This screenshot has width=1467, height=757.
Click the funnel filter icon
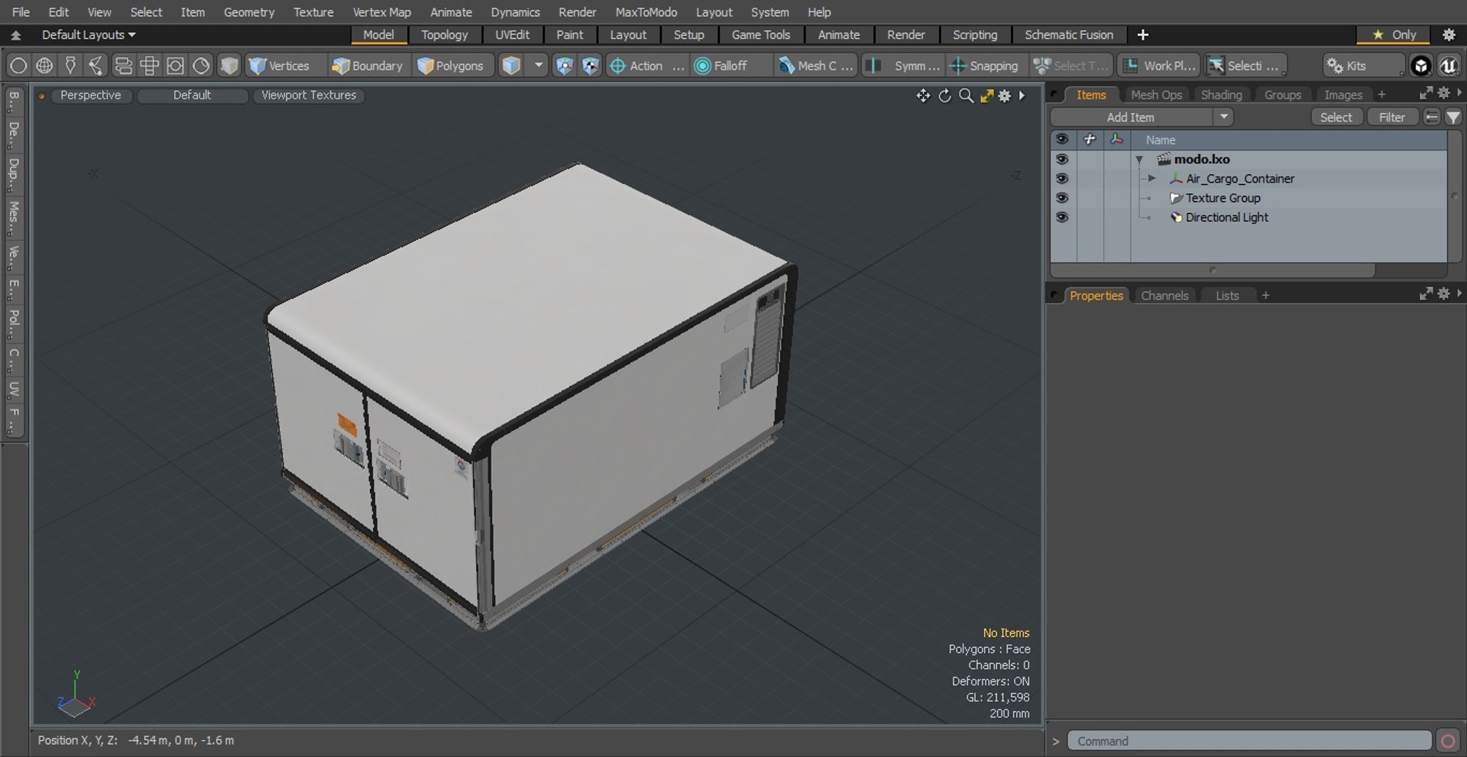[1453, 117]
